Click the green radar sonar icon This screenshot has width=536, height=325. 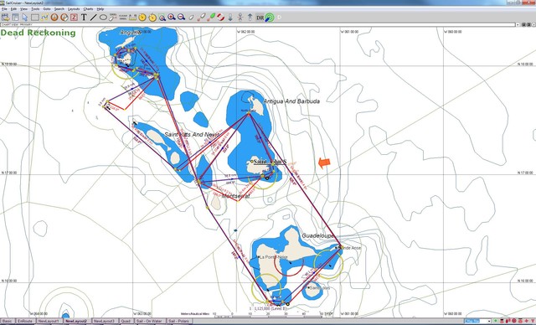pos(270,17)
